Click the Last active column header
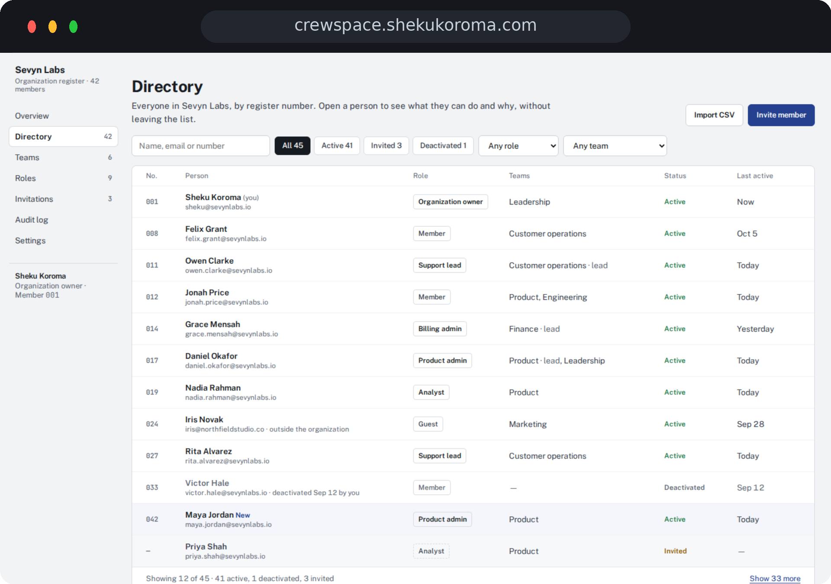The height and width of the screenshot is (584, 831). click(755, 176)
